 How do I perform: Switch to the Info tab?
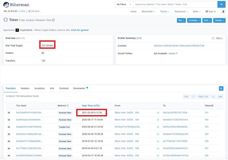pos(52,88)
